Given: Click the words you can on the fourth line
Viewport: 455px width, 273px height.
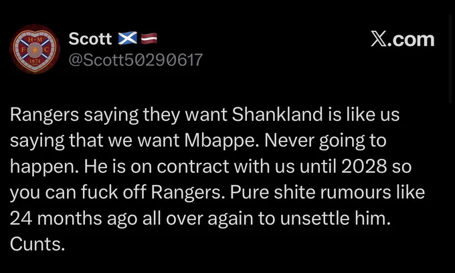Looking at the screenshot, I should 43,193.
